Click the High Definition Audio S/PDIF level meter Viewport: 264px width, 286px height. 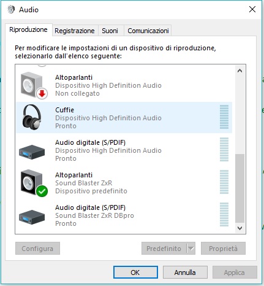224,149
